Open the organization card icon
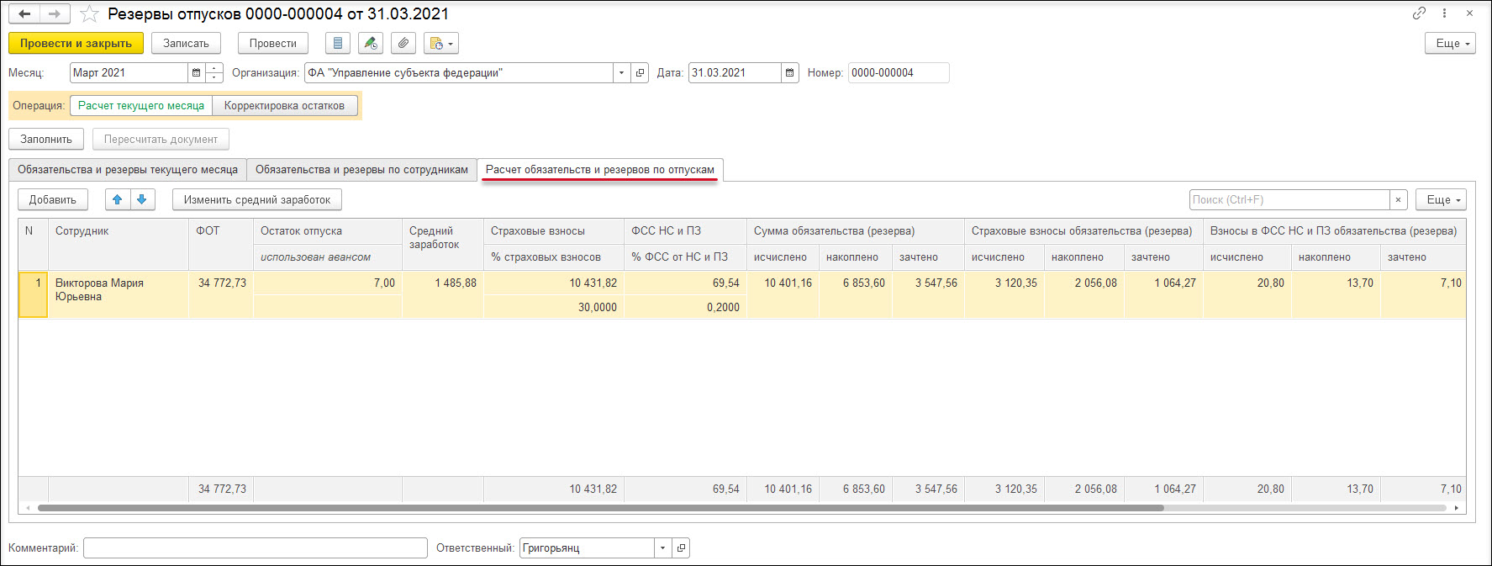Image resolution: width=1492 pixels, height=566 pixels. (x=641, y=73)
